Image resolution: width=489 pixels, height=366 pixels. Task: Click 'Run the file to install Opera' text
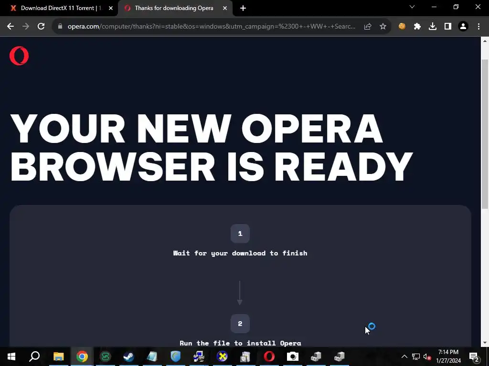(x=240, y=343)
